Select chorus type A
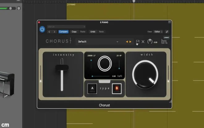This screenshot has height=128, width=204. [92, 89]
